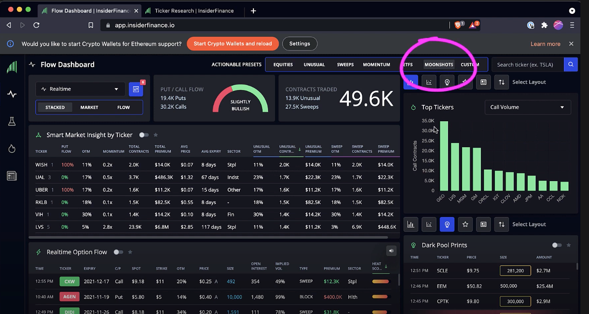This screenshot has width=589, height=314.
Task: Dismiss the Crypto Wallets infobar with X
Action: pos(571,44)
